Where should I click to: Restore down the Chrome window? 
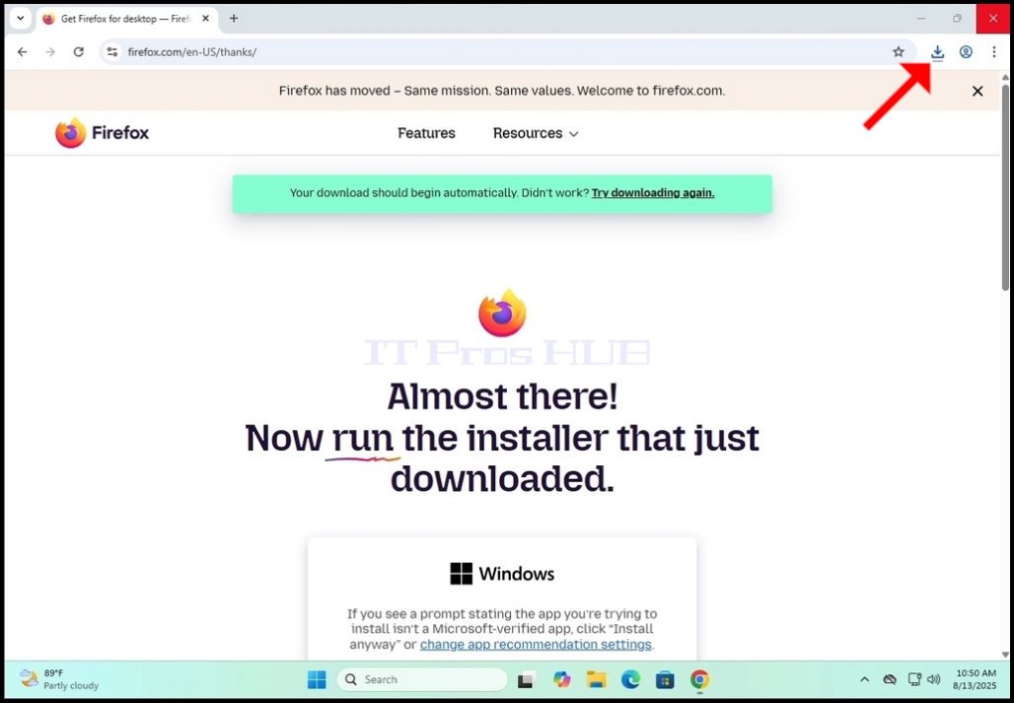(957, 19)
